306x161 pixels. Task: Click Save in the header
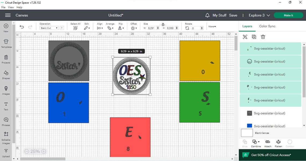pos(233,15)
